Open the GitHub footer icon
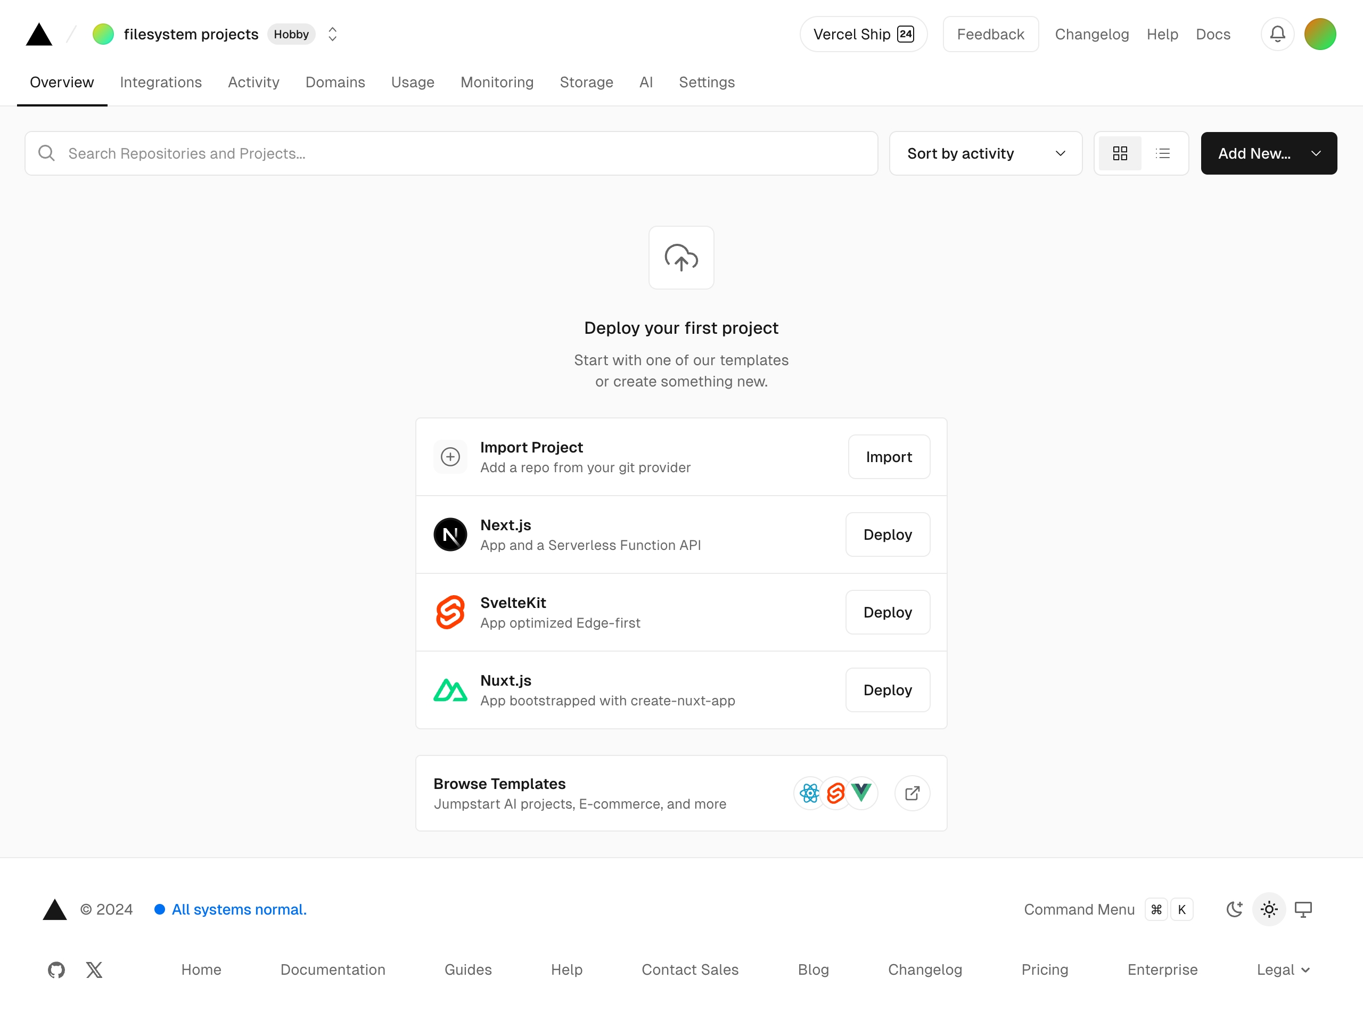Screen dimensions: 1363x1020 click(56, 969)
